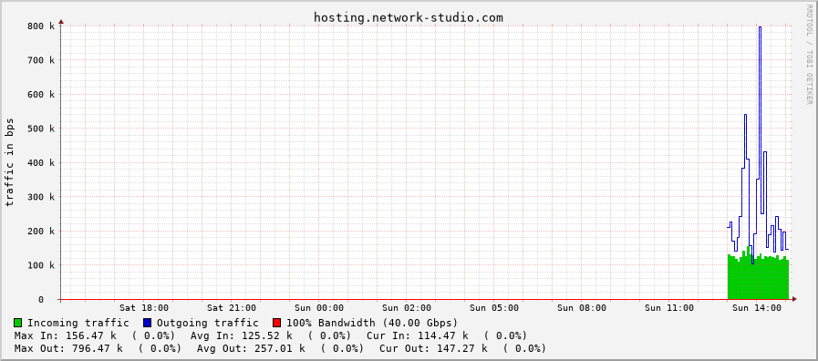Viewport: 818px width, 361px height.
Task: Click the '100 k' y-axis label
Action: click(41, 265)
